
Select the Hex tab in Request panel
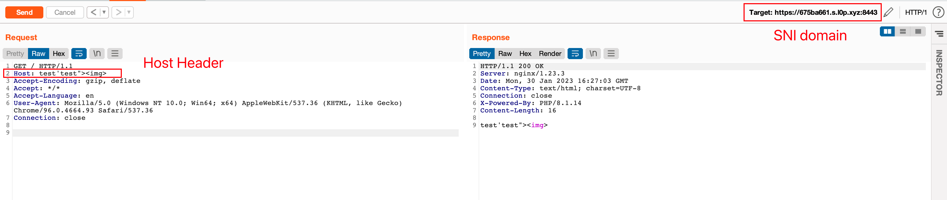[x=59, y=54]
